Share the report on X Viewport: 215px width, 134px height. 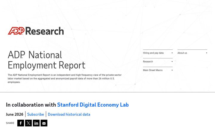pyautogui.click(x=28, y=123)
